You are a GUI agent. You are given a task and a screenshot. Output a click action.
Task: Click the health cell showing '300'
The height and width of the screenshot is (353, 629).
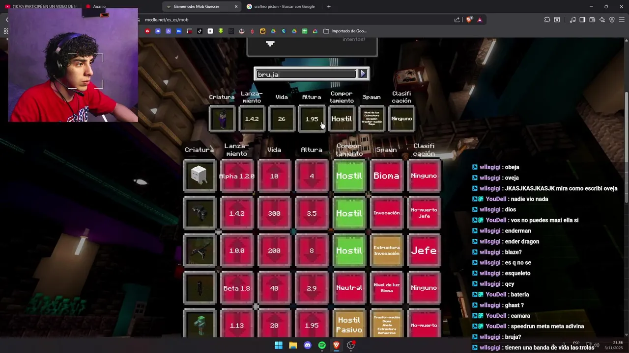(274, 213)
